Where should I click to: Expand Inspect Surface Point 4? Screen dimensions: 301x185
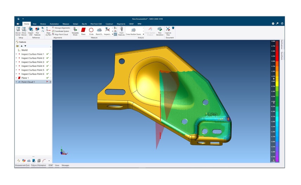[x=16, y=66]
